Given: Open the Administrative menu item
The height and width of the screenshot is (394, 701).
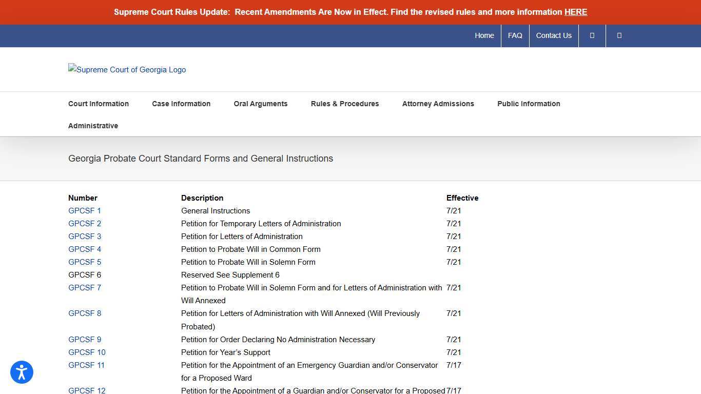Looking at the screenshot, I should [x=93, y=126].
